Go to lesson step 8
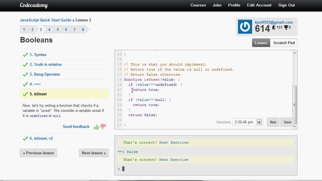The image size is (322, 181). [83, 30]
